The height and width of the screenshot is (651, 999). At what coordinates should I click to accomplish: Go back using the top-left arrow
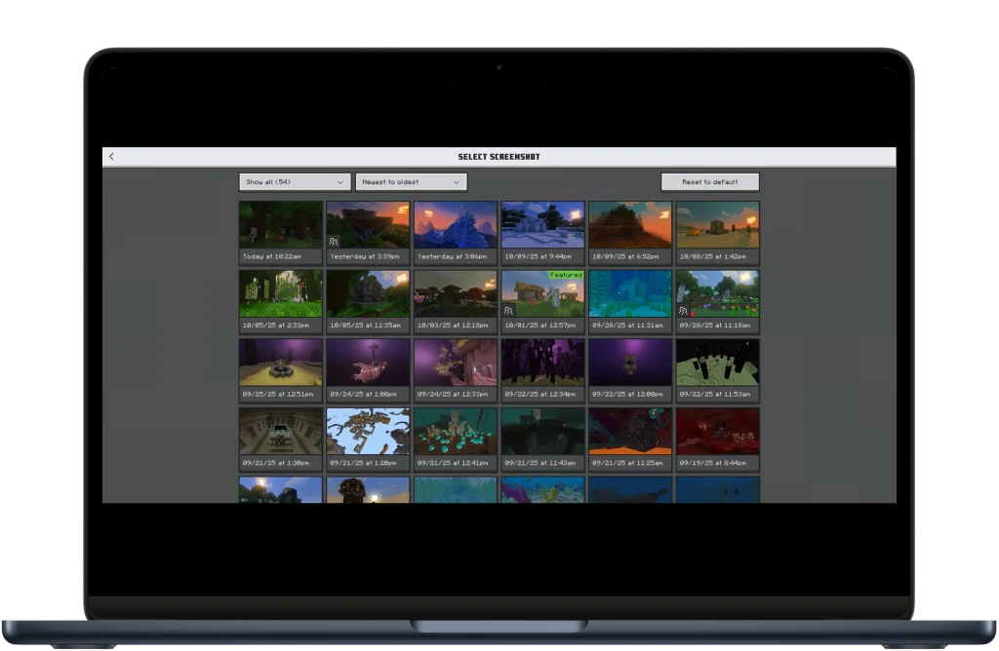[x=111, y=157]
